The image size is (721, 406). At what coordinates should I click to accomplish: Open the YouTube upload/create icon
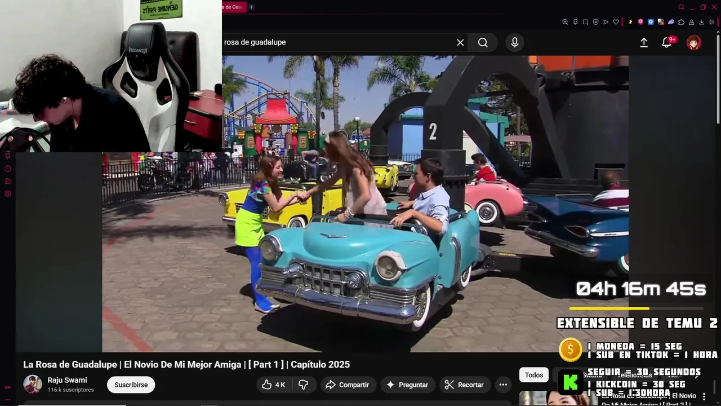click(x=644, y=42)
